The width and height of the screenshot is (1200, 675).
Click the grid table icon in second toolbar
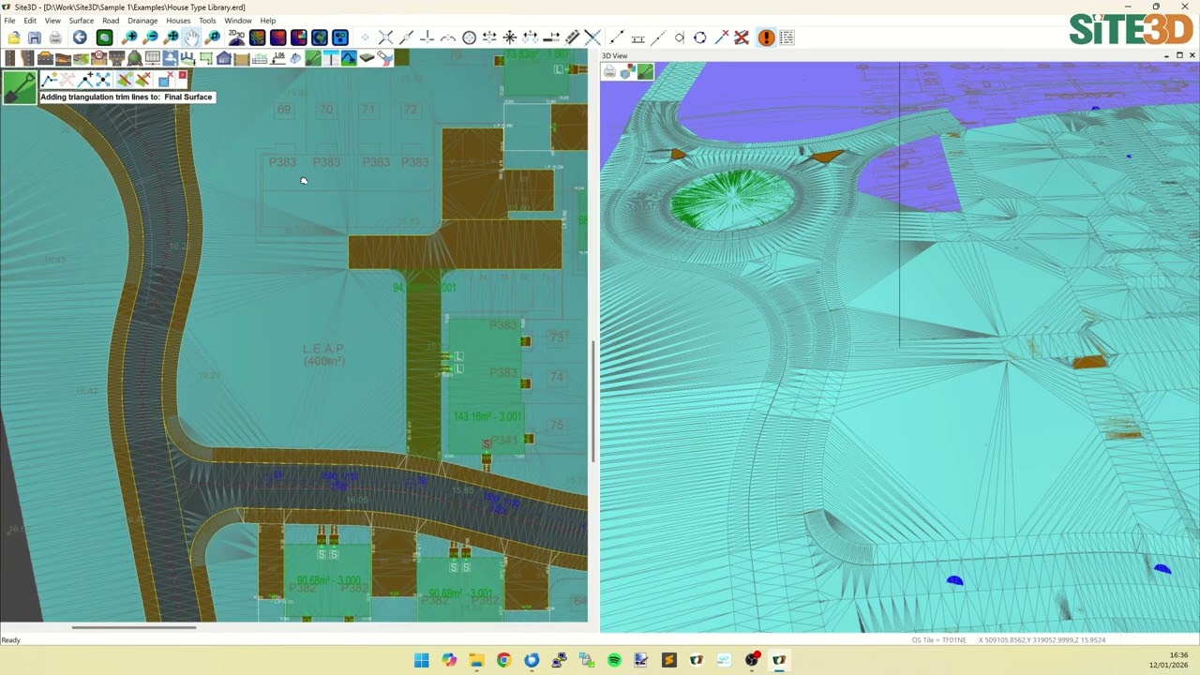coord(152,58)
